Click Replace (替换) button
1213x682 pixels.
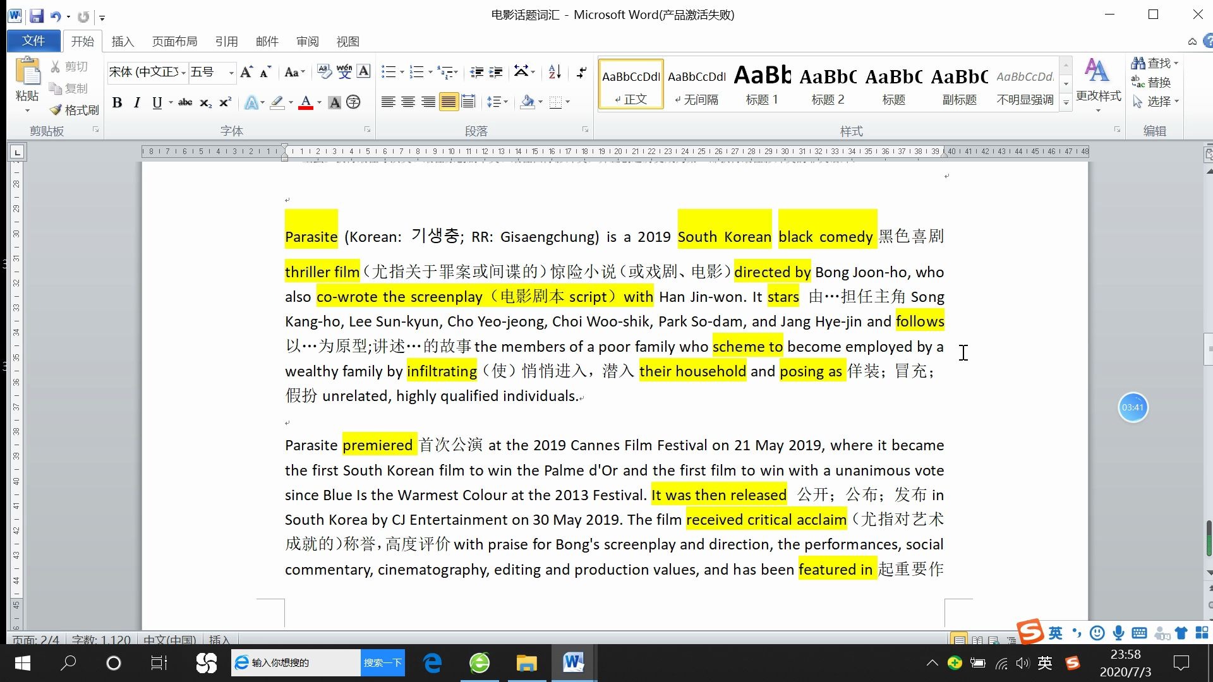click(x=1151, y=82)
